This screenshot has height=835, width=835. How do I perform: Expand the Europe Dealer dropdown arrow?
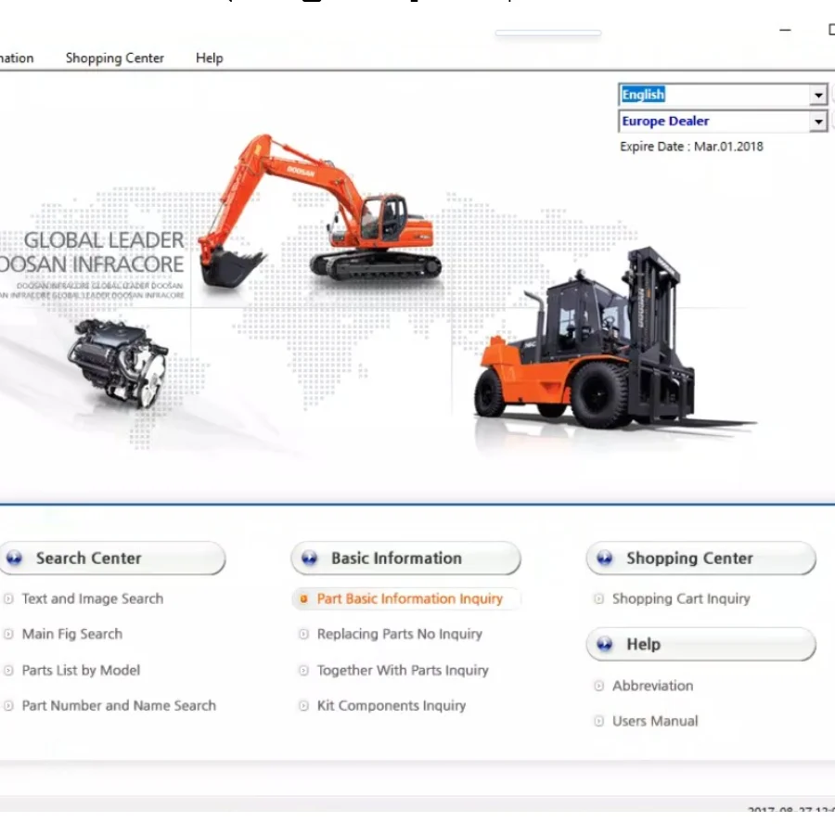[818, 122]
